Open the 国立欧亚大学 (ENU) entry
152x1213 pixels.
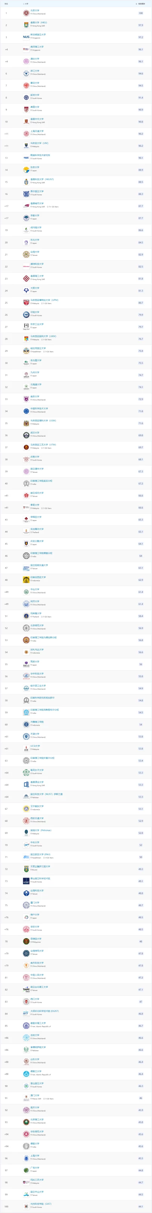pos(40,854)
